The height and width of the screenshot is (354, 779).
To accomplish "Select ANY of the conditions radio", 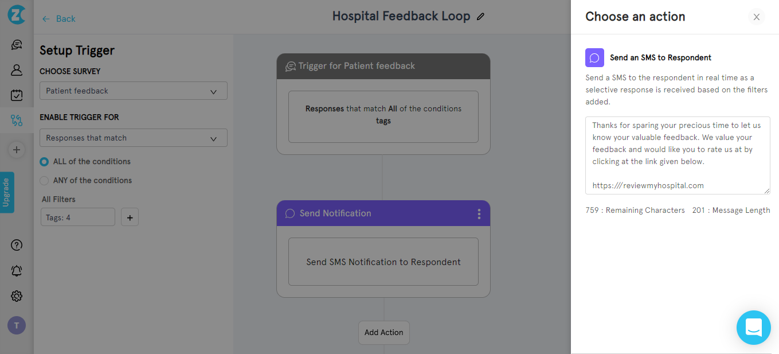I will pos(44,181).
